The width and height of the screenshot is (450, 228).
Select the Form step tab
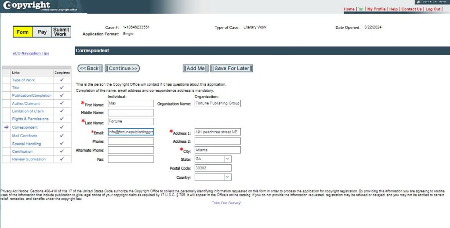click(23, 32)
